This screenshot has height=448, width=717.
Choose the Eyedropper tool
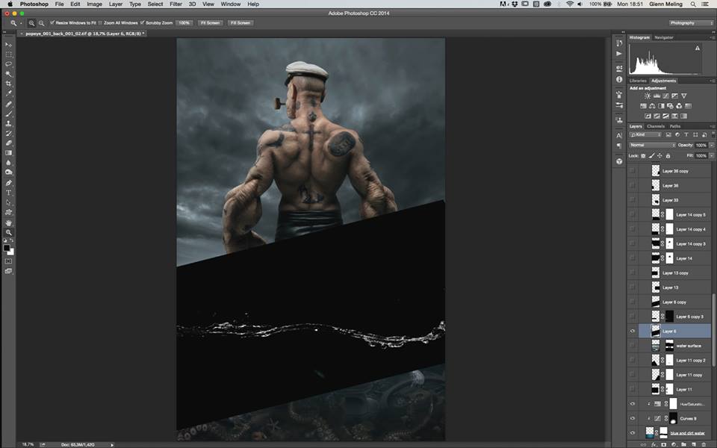click(9, 93)
